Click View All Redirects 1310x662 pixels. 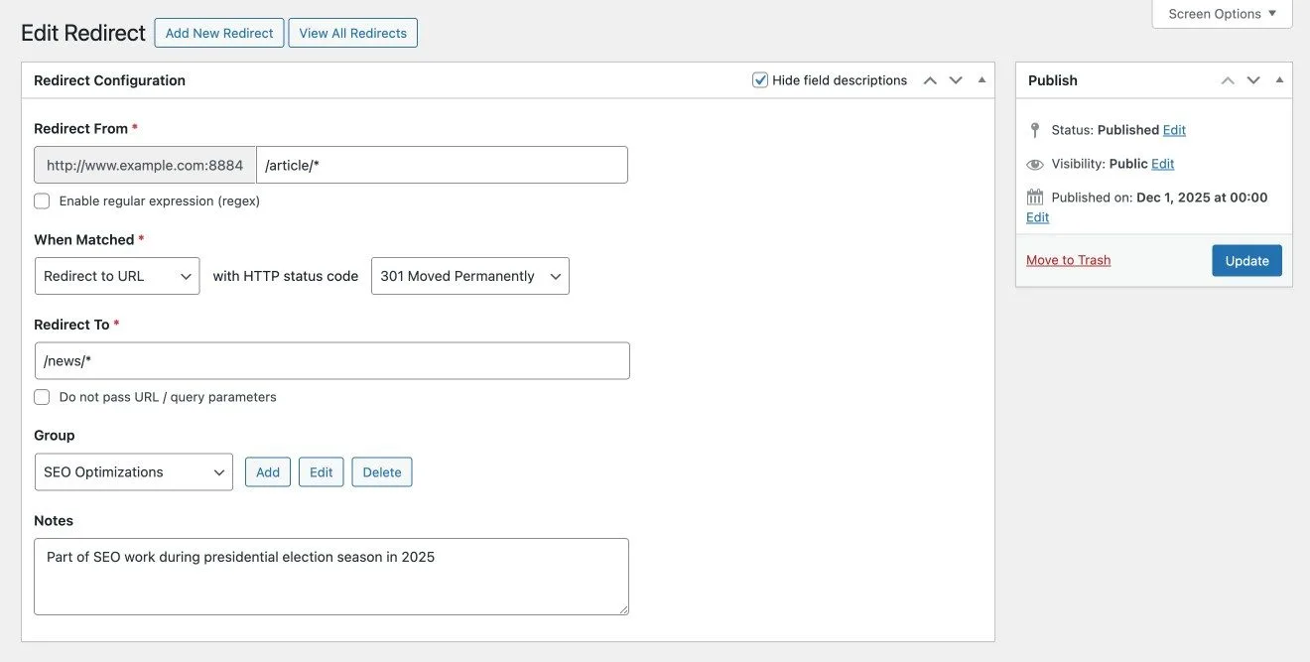(x=352, y=33)
